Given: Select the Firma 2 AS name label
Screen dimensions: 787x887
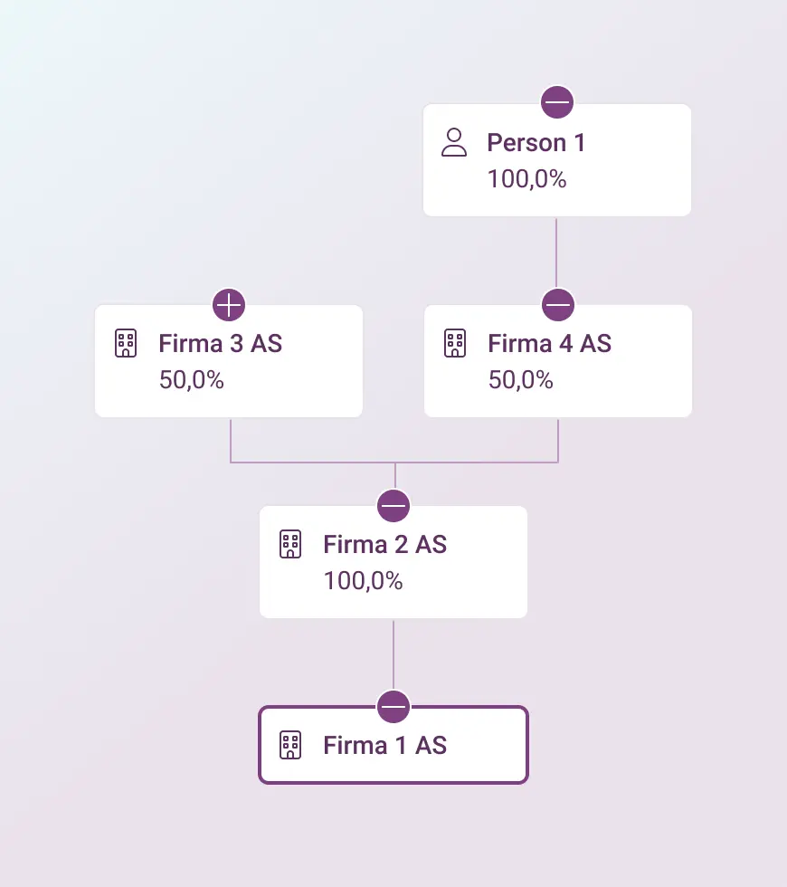Looking at the screenshot, I should (x=385, y=544).
